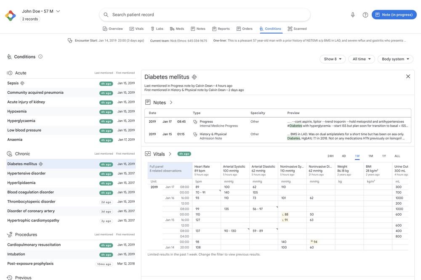Close the Diabetes mellitus detail panel
Viewport: 421px width, 280px height.
(x=408, y=77)
